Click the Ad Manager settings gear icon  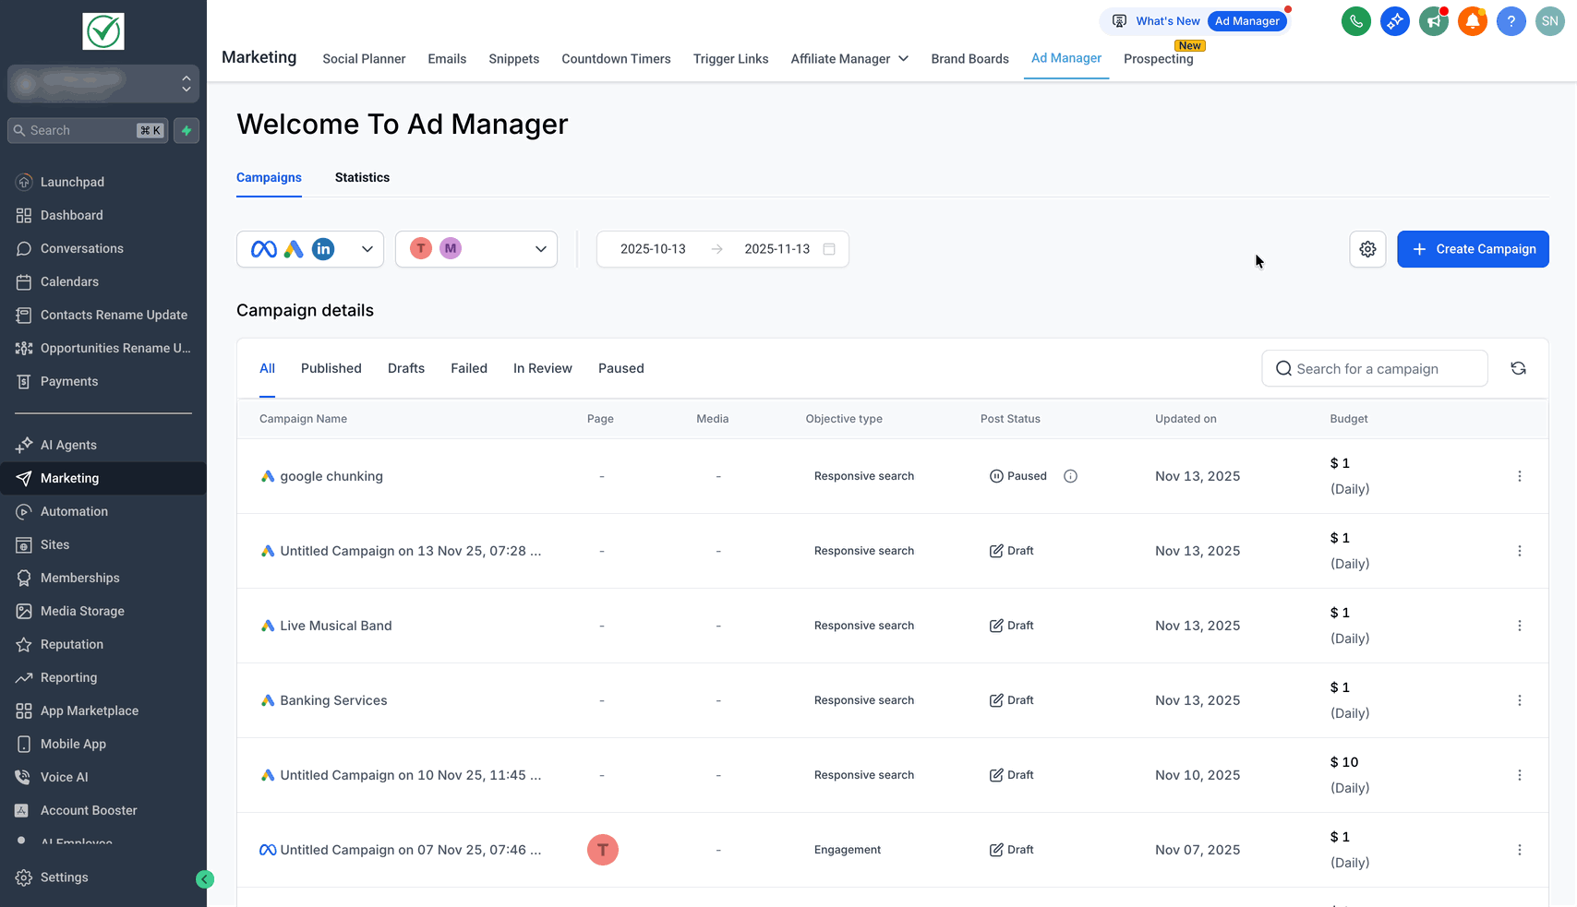point(1367,249)
